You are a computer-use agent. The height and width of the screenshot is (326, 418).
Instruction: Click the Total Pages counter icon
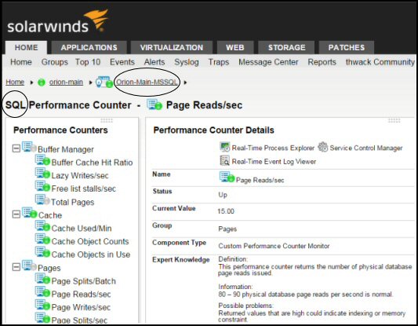(42, 200)
